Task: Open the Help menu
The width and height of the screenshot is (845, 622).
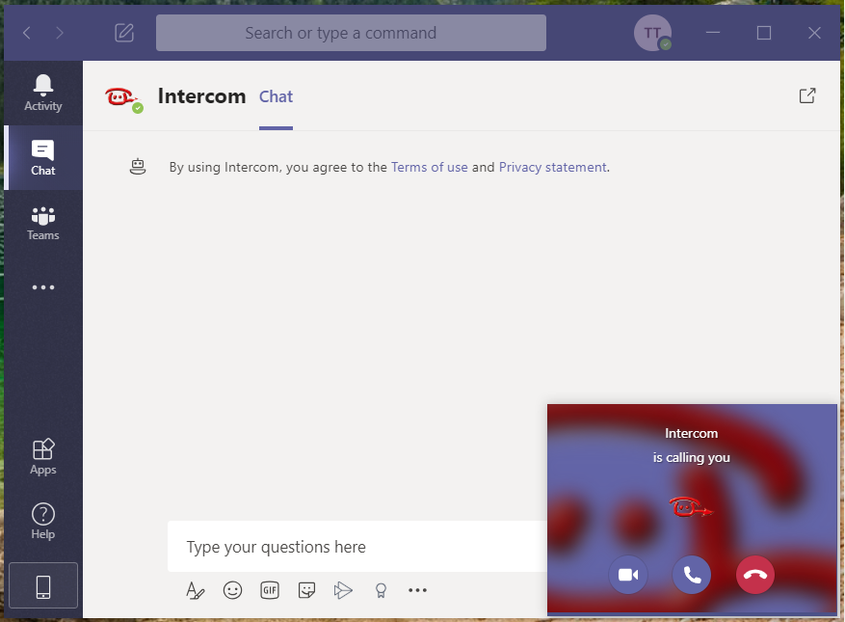Action: (43, 522)
